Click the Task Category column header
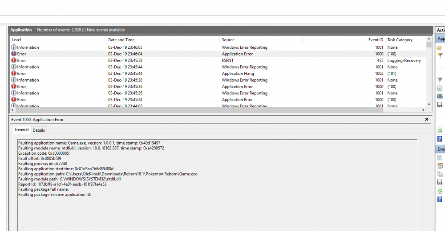Viewport: 445px width, 231px height. tap(405, 40)
